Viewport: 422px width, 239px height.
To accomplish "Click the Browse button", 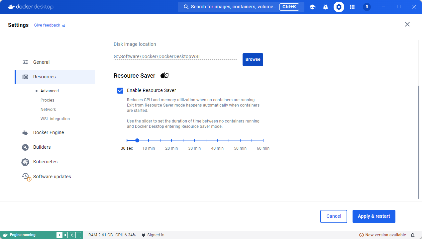I will coord(253,59).
